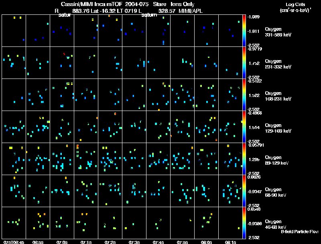Image resolution: width=321 pixels, height=244 pixels.
Task: Click the 'Oxygen 331-589 keV' row label
Action: [278, 32]
